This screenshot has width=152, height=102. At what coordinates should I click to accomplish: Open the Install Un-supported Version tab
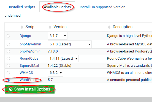[x=102, y=7]
